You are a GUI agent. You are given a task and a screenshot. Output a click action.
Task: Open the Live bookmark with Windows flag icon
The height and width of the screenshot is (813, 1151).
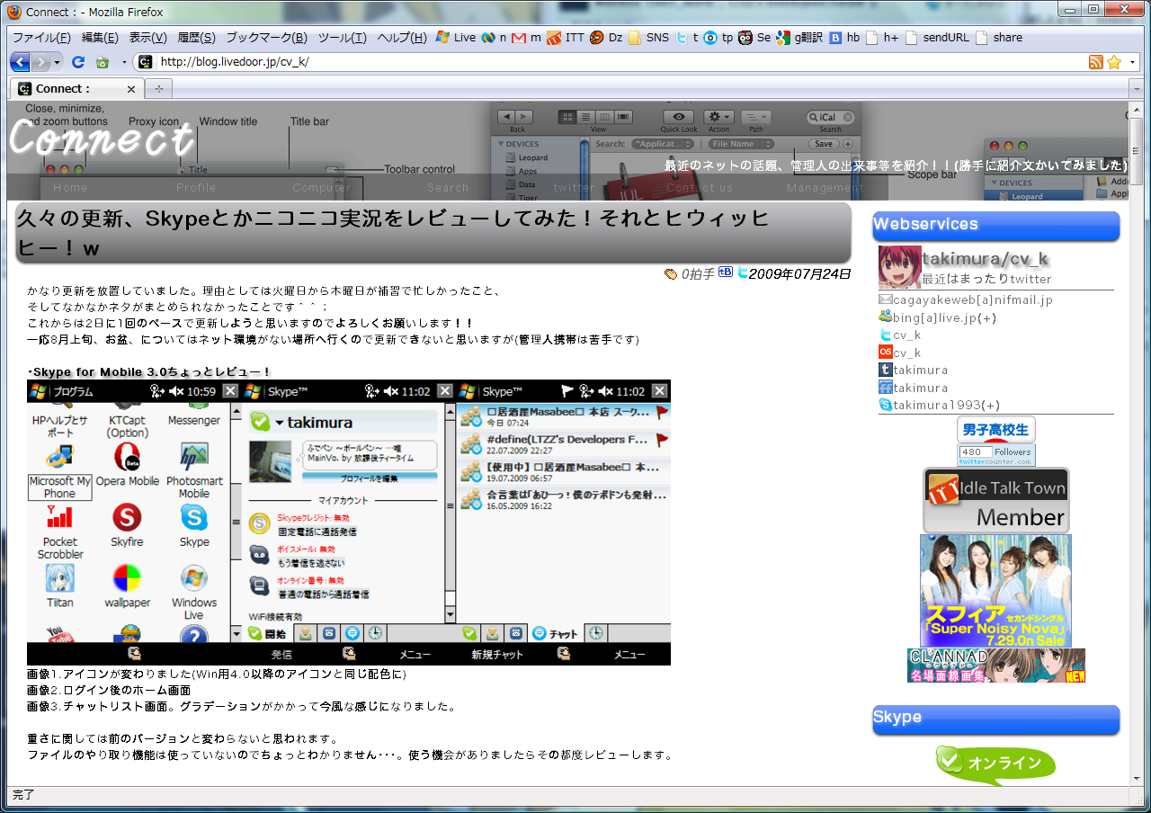pos(456,38)
